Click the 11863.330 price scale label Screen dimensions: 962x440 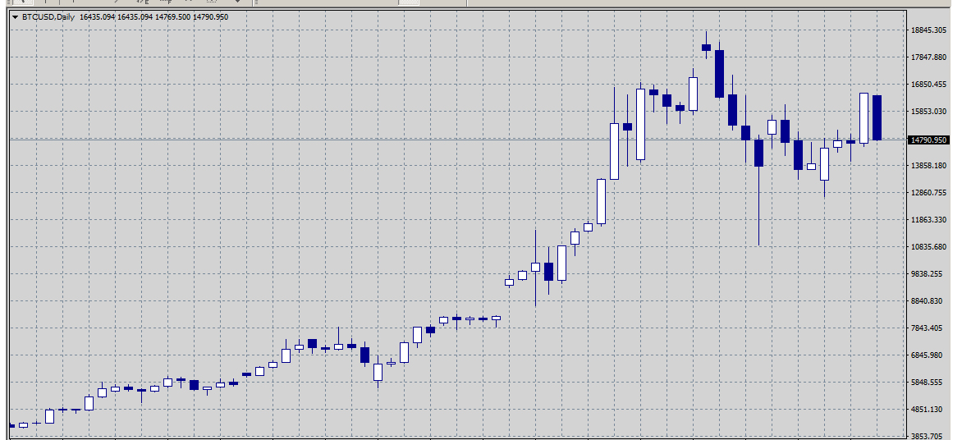[930, 220]
